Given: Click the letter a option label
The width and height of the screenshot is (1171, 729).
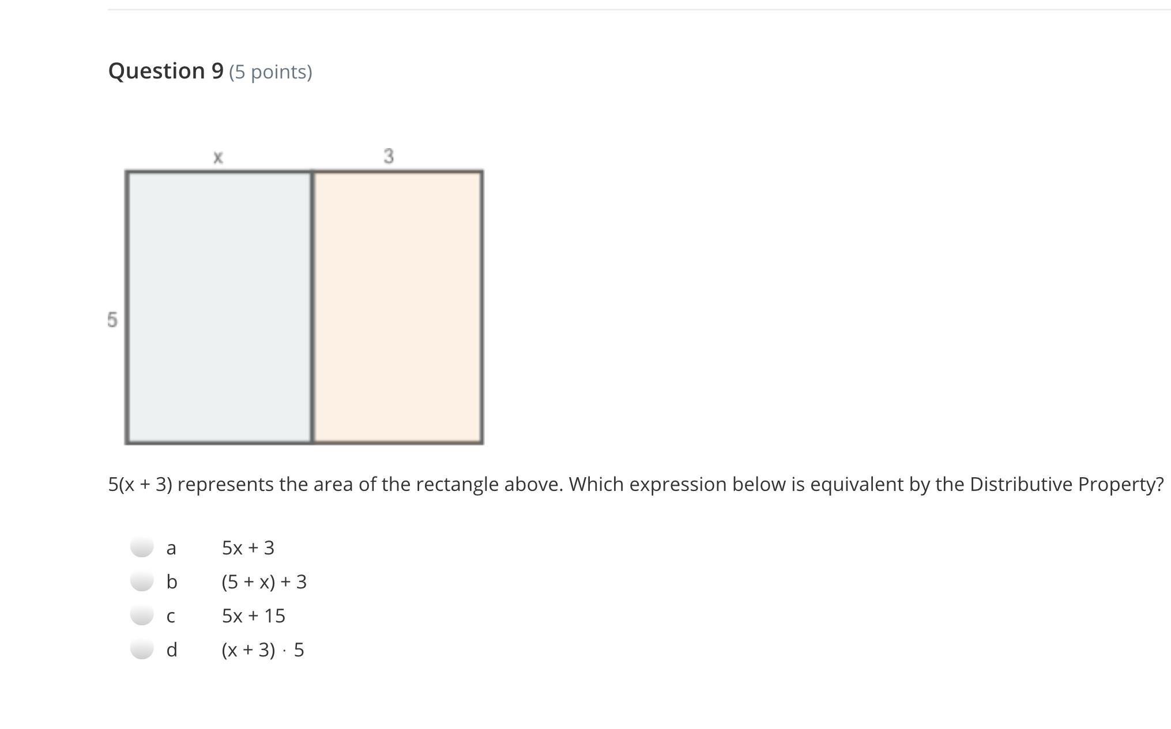Looking at the screenshot, I should 171,548.
